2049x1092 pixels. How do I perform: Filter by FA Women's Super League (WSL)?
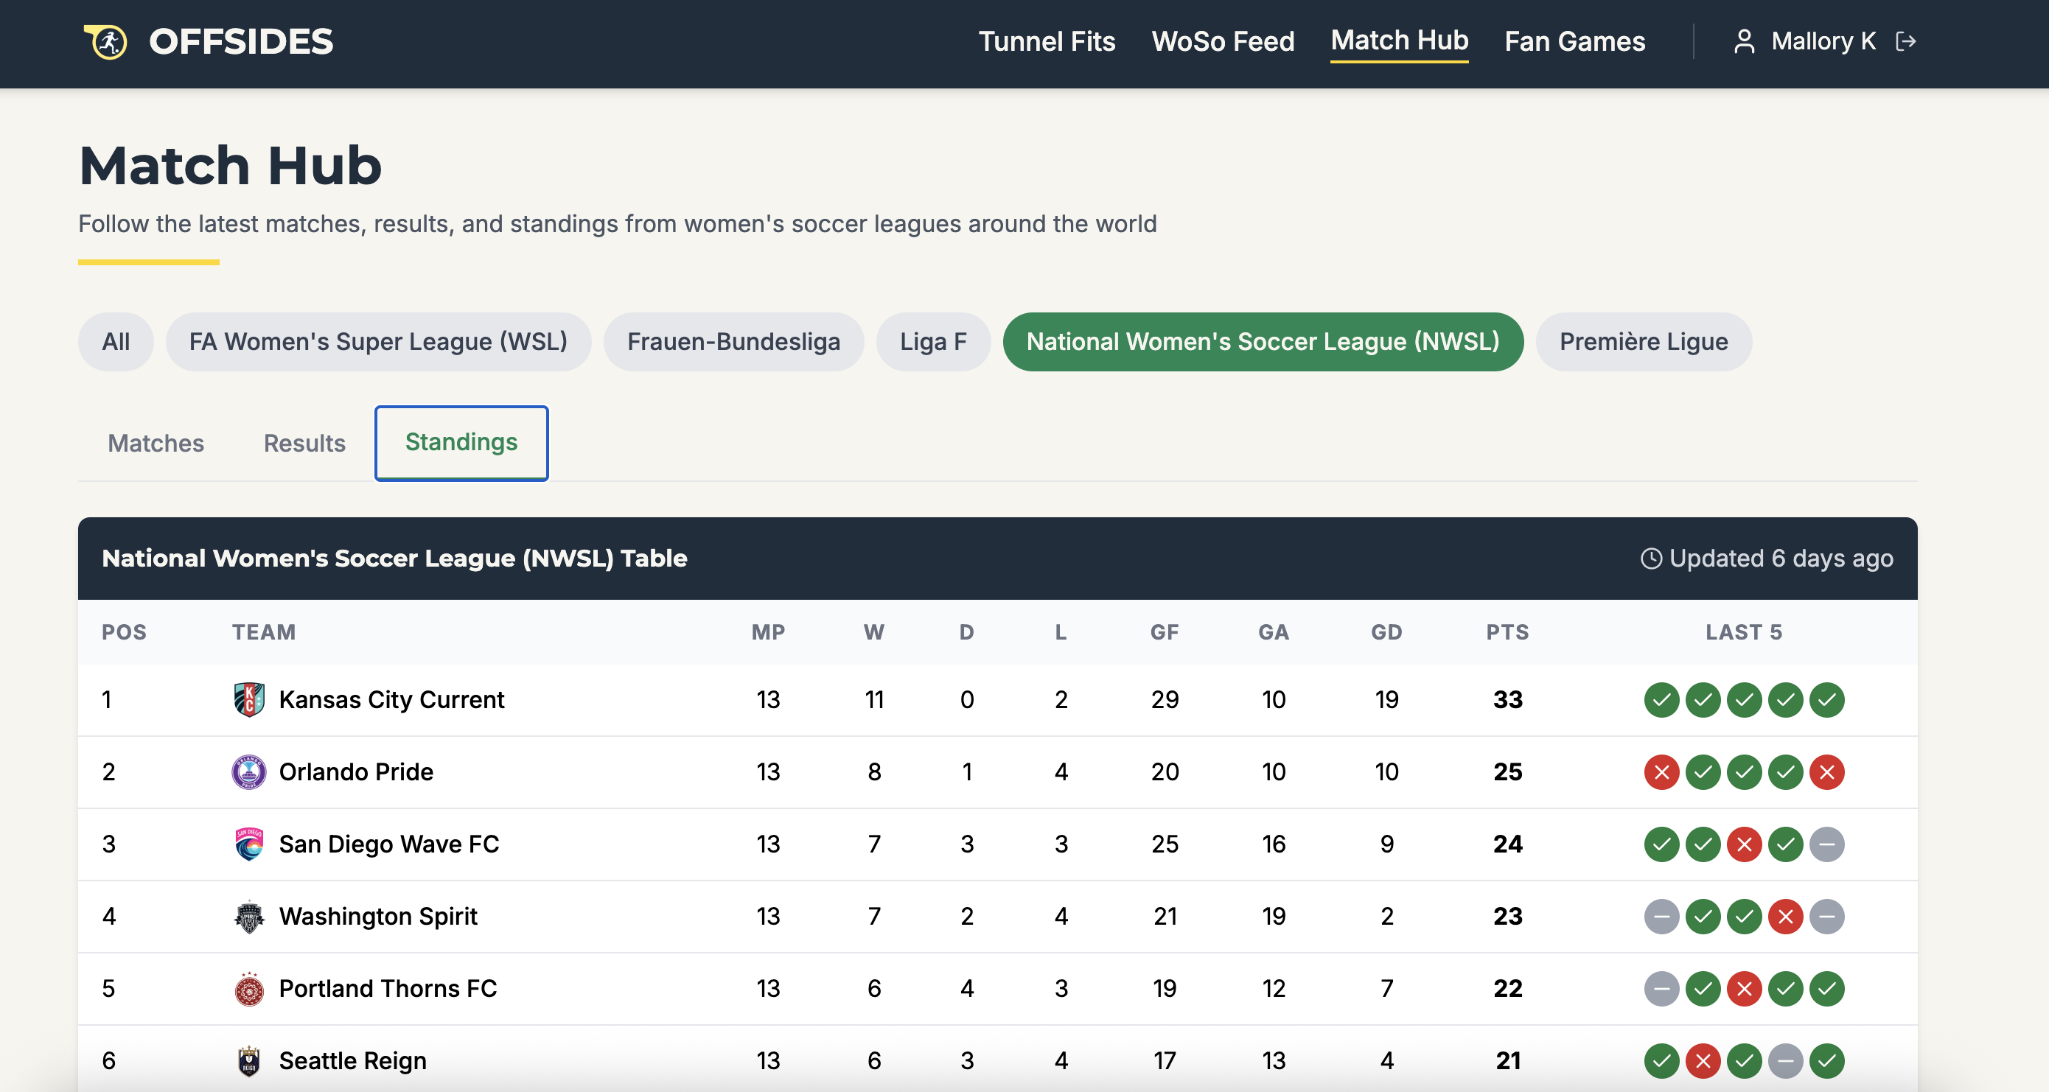tap(378, 342)
